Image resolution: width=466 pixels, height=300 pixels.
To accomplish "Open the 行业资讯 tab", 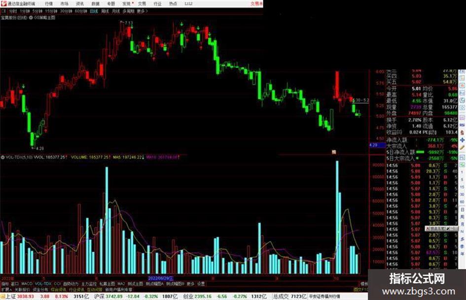I will tap(76, 289).
